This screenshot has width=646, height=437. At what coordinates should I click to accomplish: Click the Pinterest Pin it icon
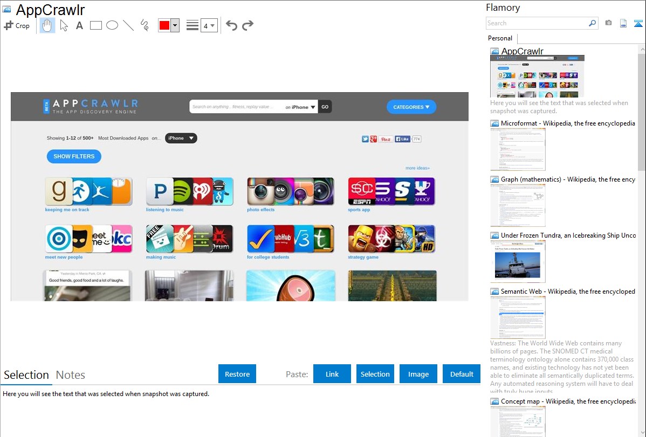coord(386,139)
